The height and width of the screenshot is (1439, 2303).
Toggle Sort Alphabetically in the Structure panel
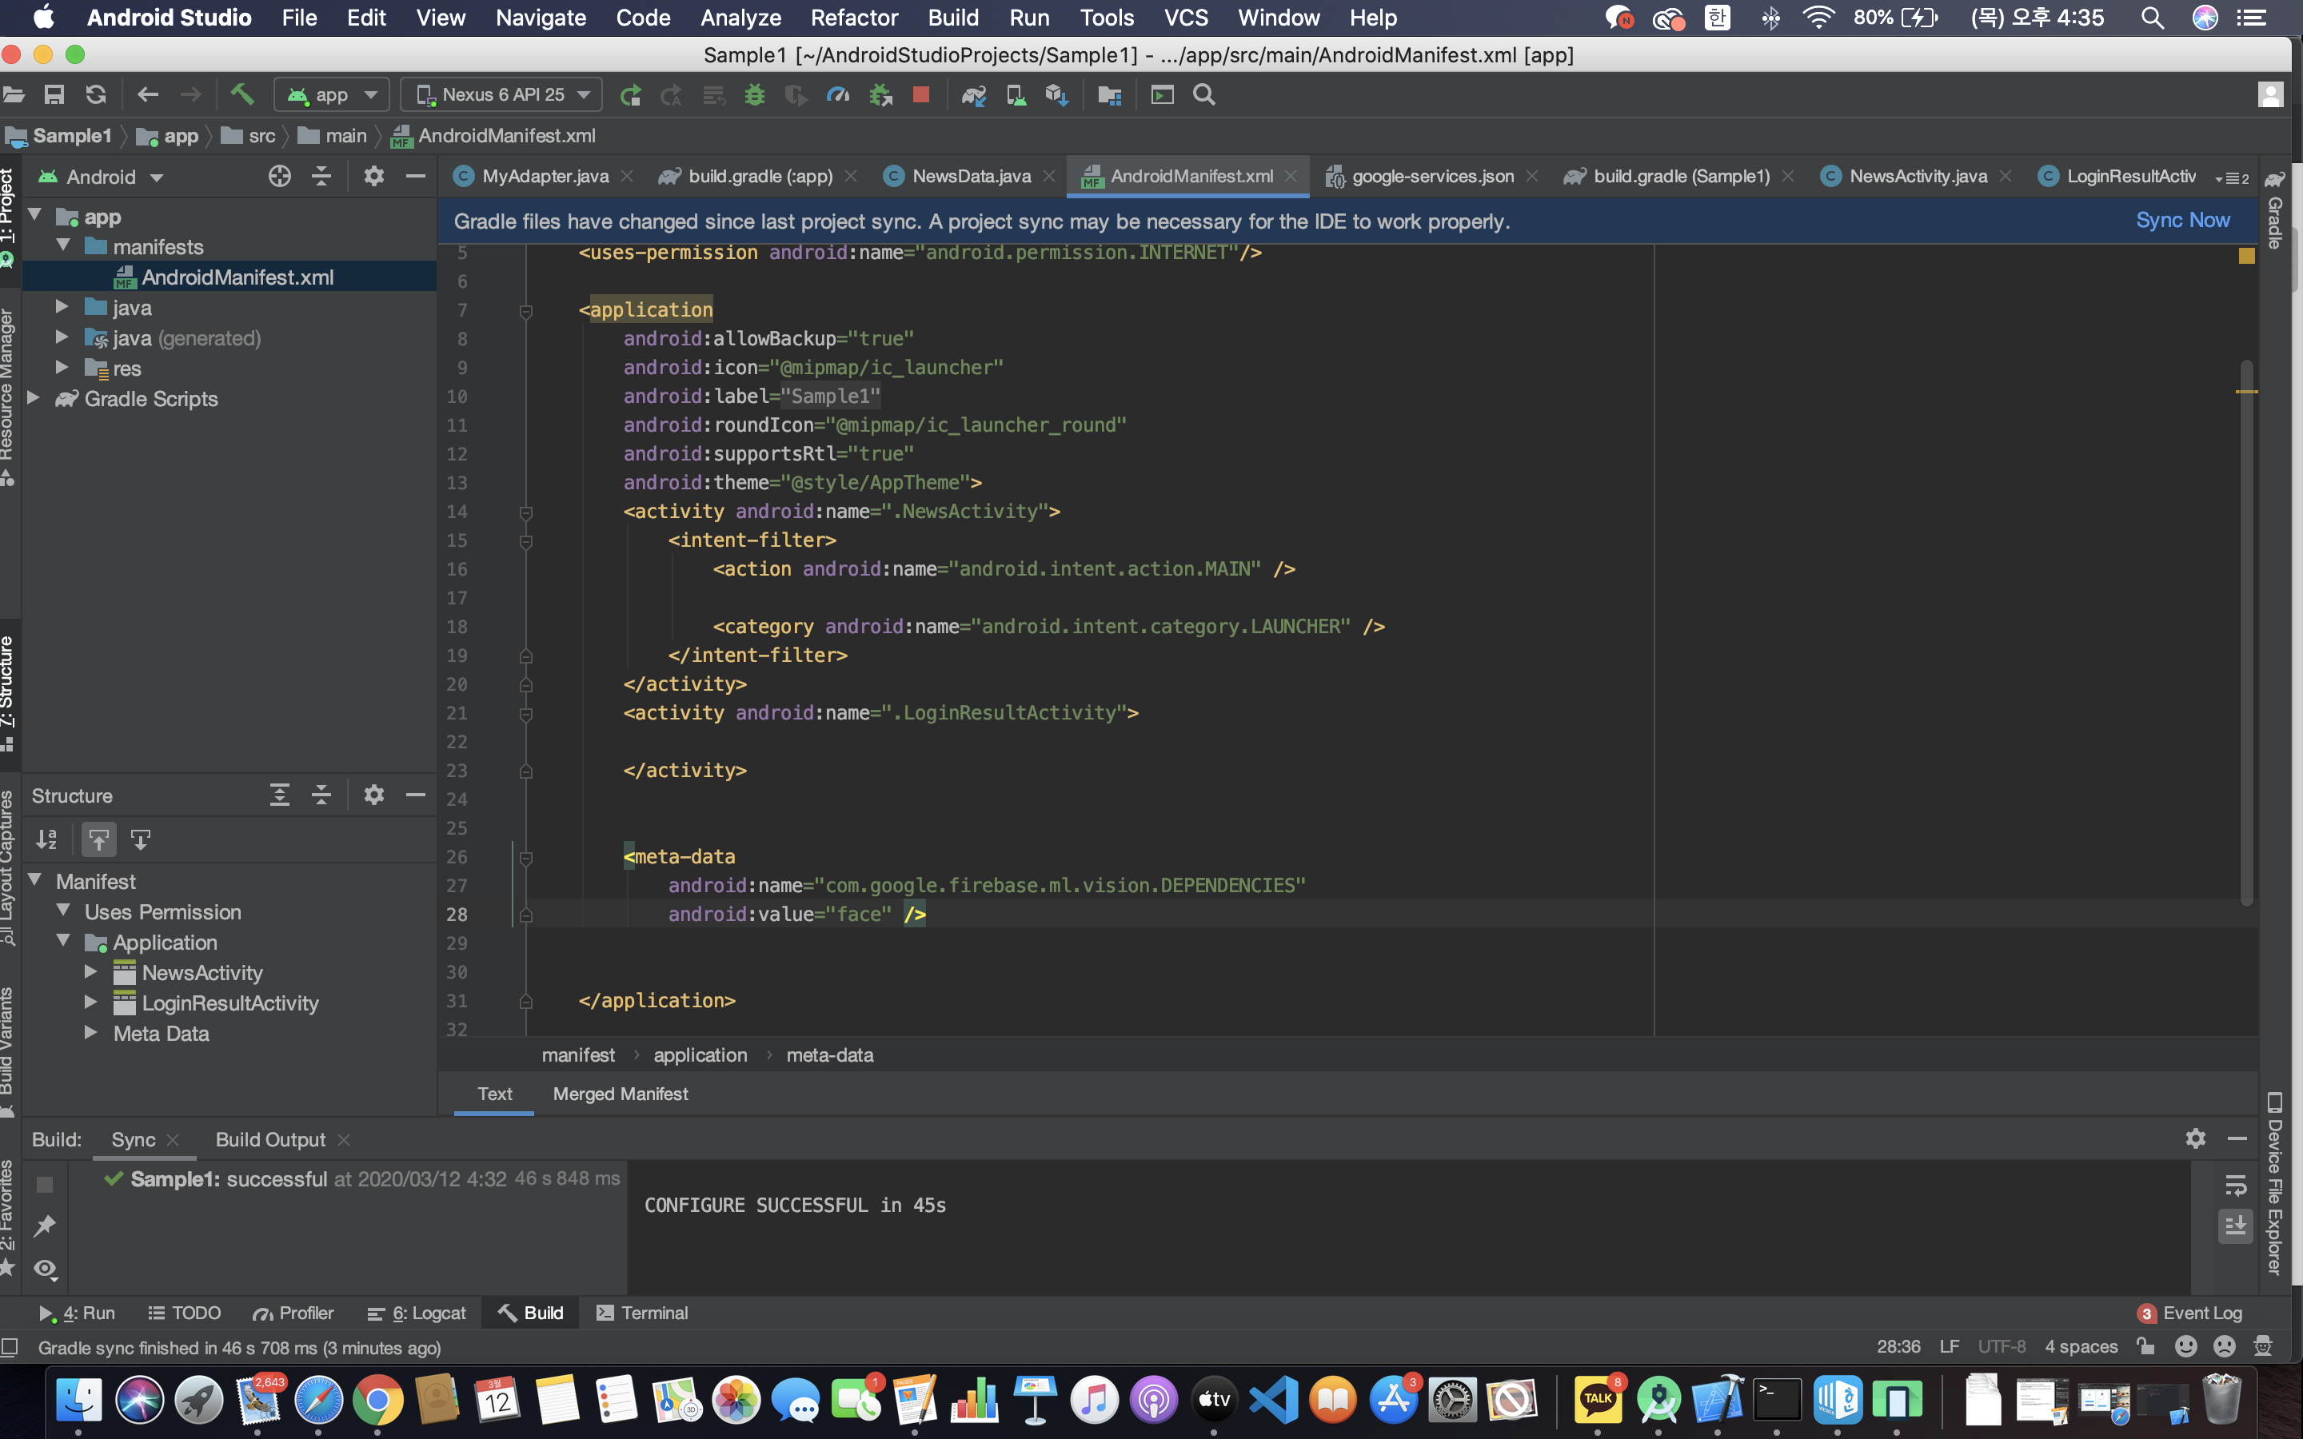(46, 839)
